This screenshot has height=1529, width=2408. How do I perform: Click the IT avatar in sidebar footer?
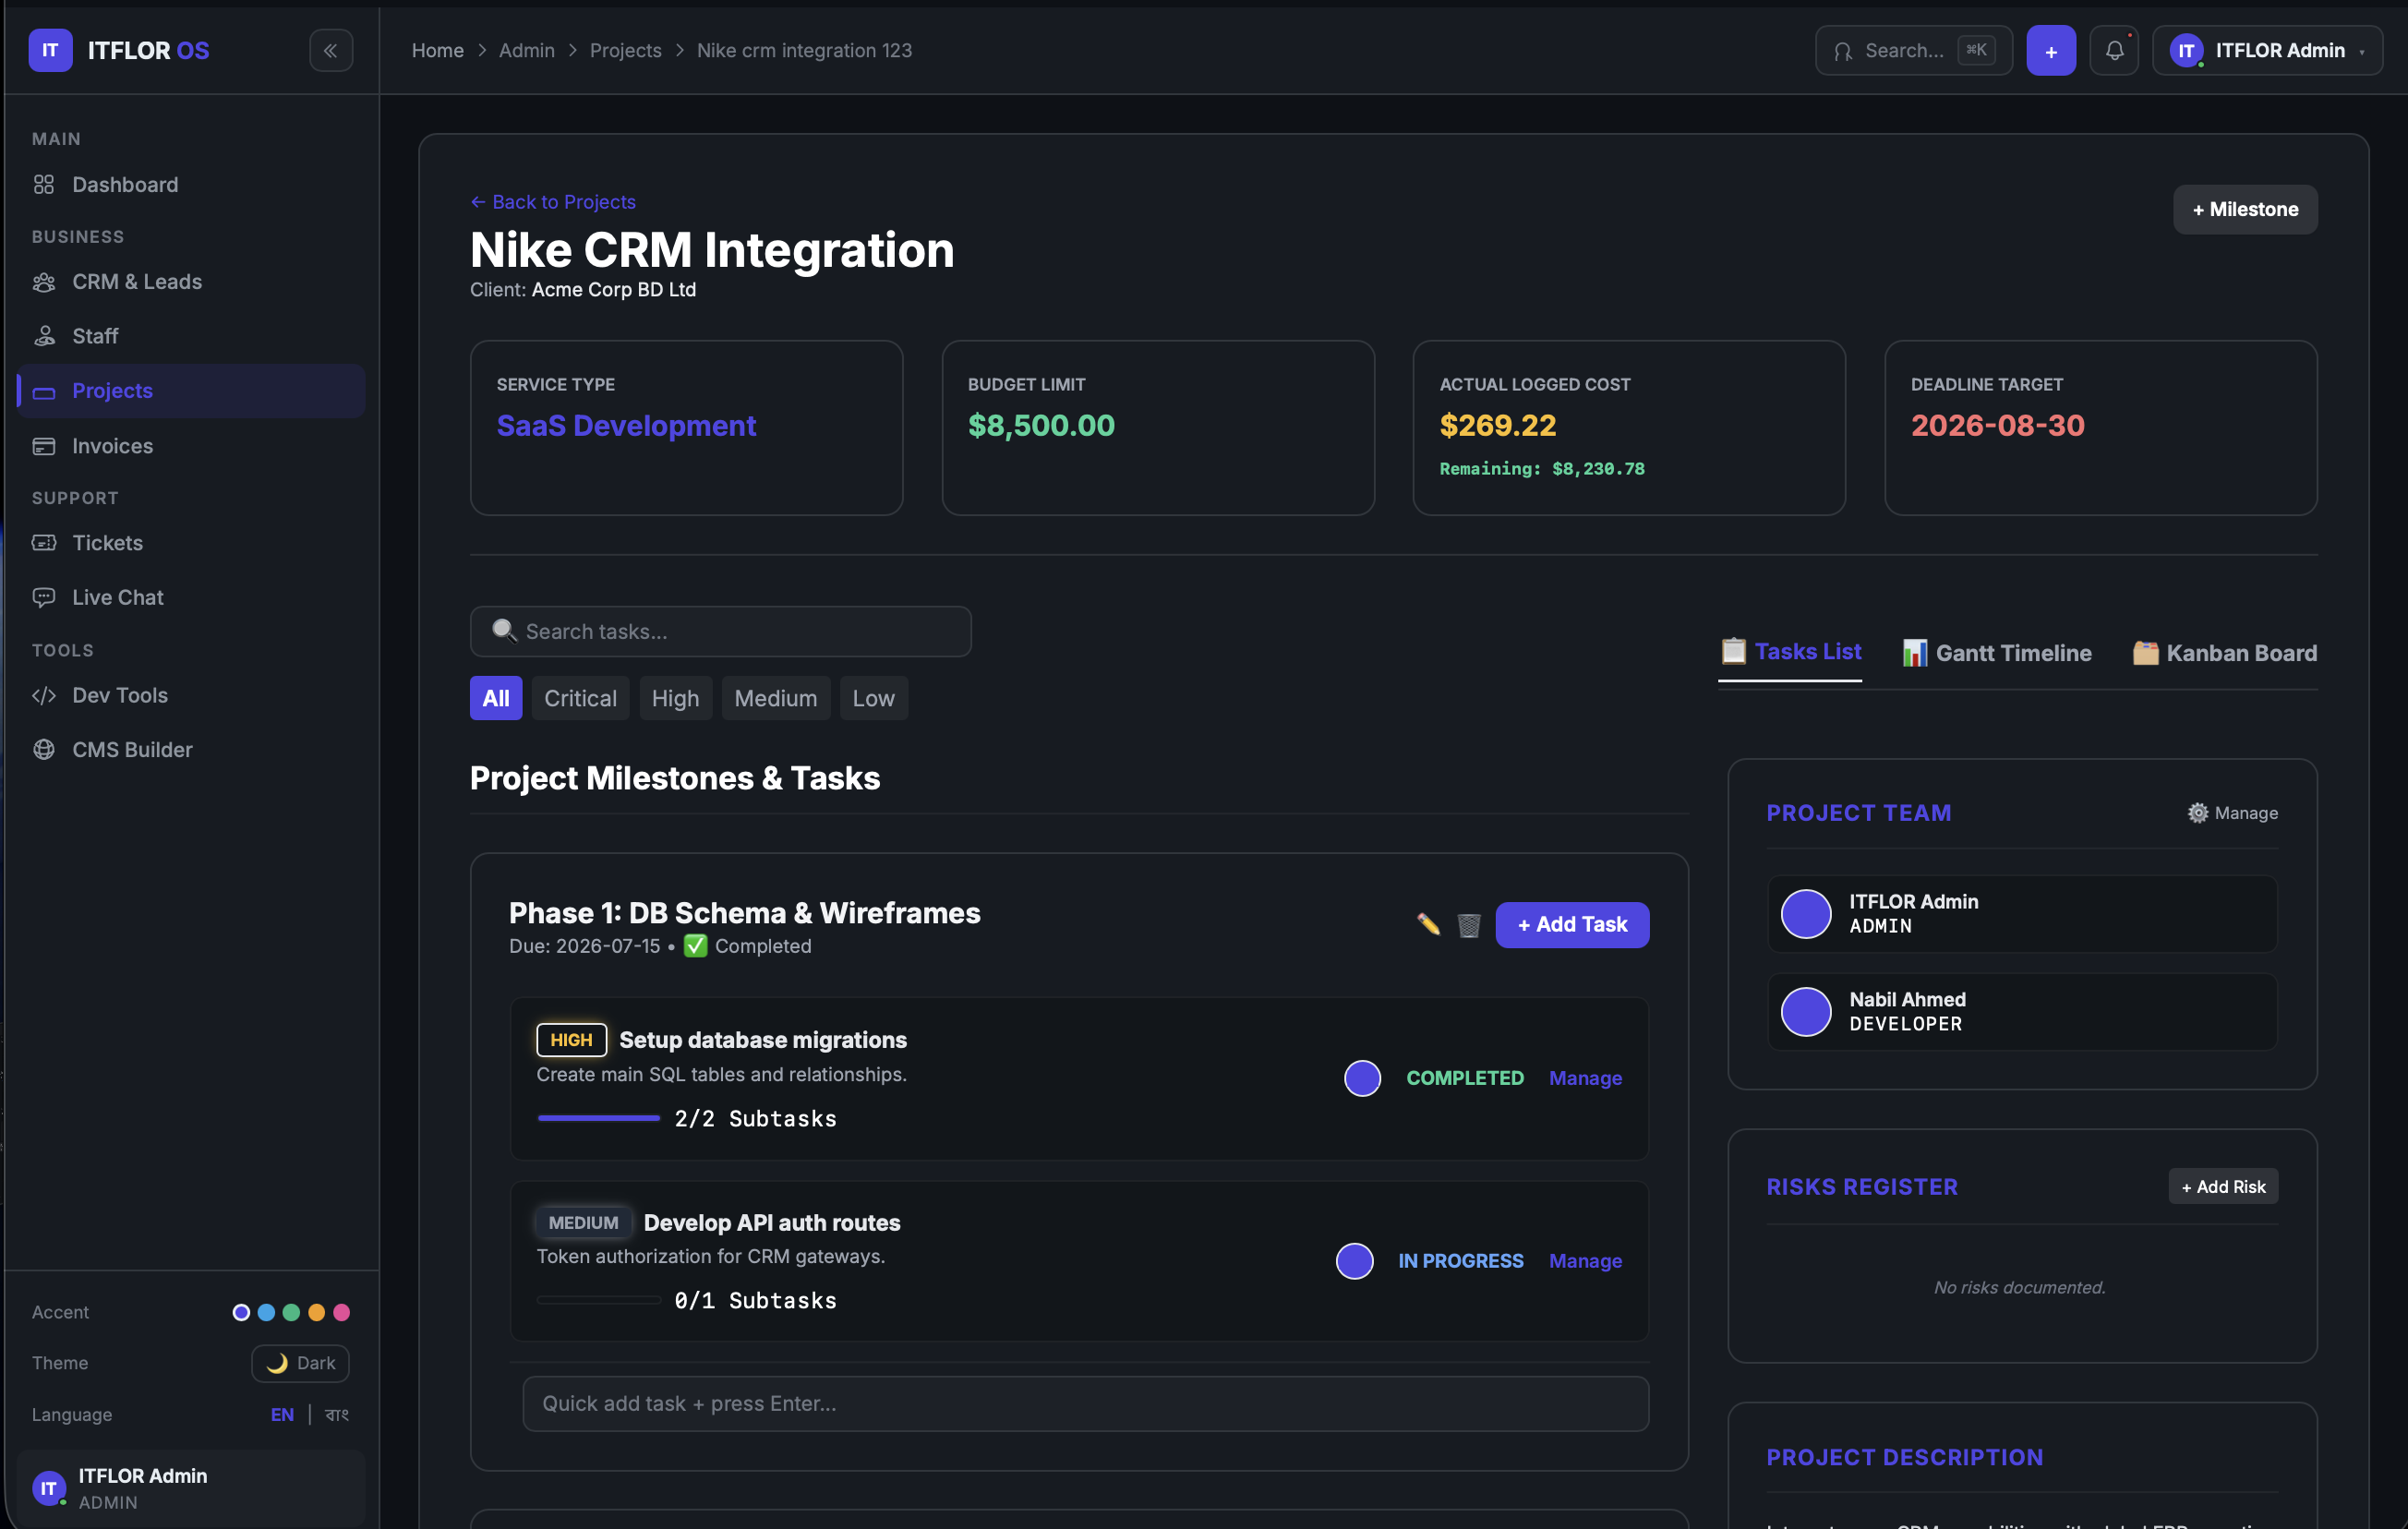coord(49,1488)
